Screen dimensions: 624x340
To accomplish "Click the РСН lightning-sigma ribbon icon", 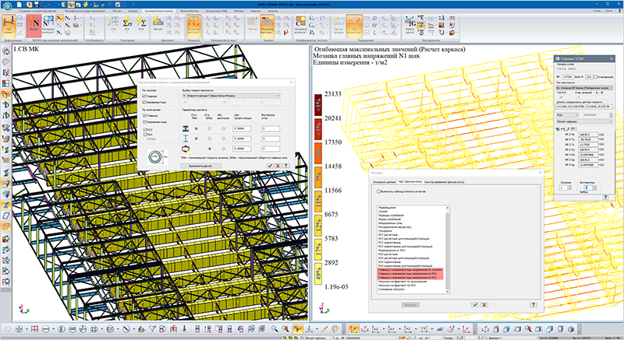I will click(x=141, y=24).
